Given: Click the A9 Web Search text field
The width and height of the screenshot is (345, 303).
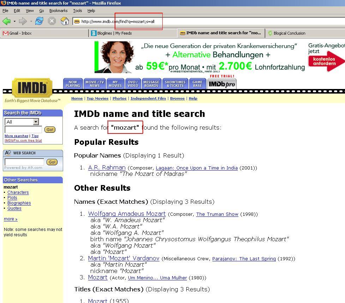Looking at the screenshot, I should [24, 162].
